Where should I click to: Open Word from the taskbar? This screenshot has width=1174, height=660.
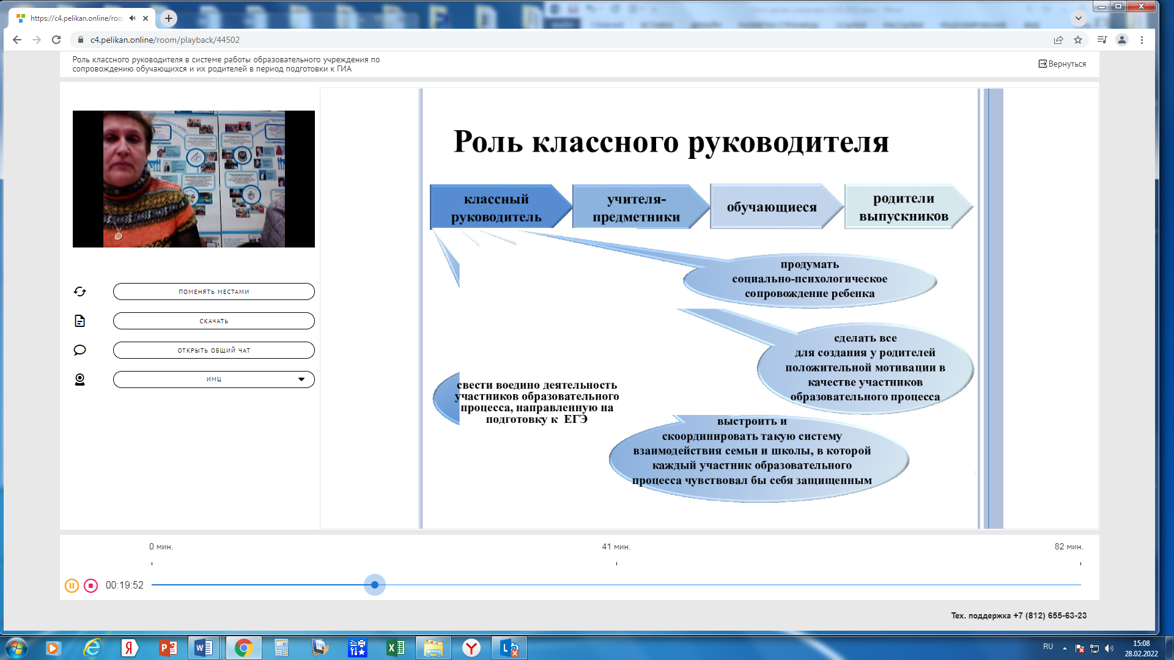(x=204, y=648)
